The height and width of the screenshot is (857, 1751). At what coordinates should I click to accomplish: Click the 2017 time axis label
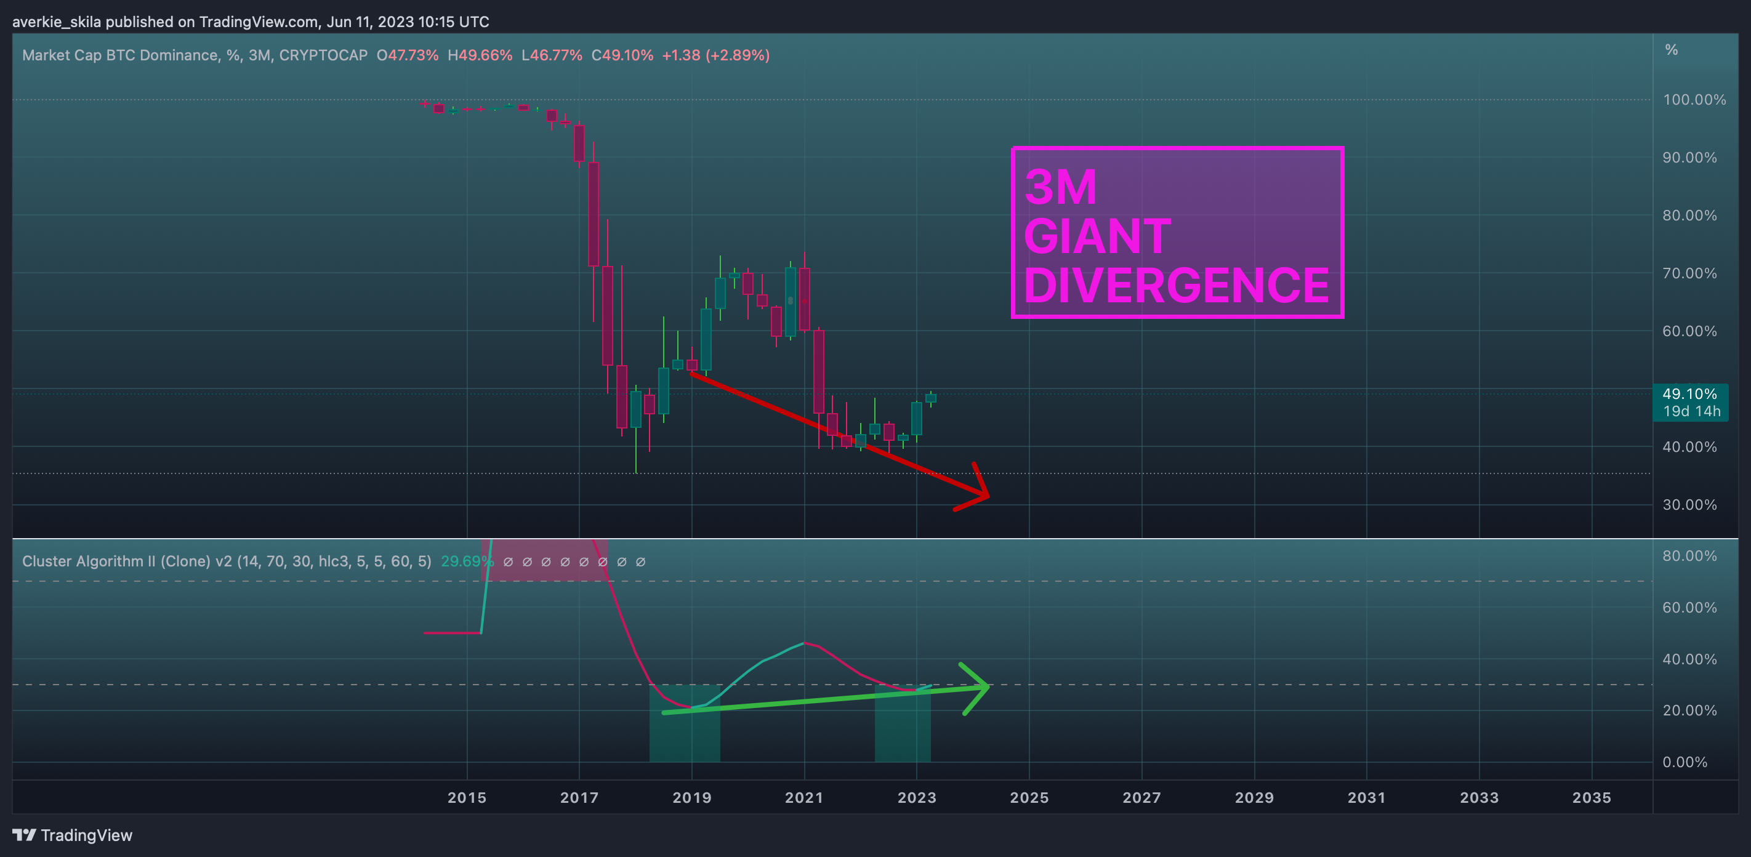[579, 798]
